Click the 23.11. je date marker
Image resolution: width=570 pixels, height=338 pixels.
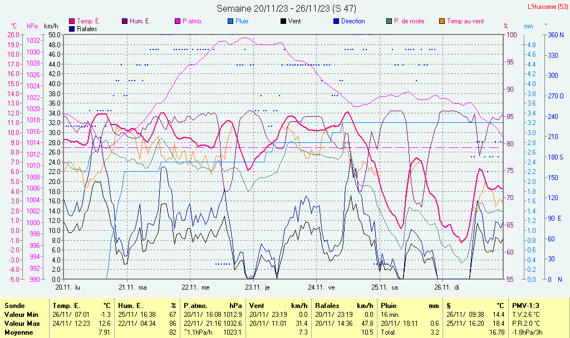257,287
